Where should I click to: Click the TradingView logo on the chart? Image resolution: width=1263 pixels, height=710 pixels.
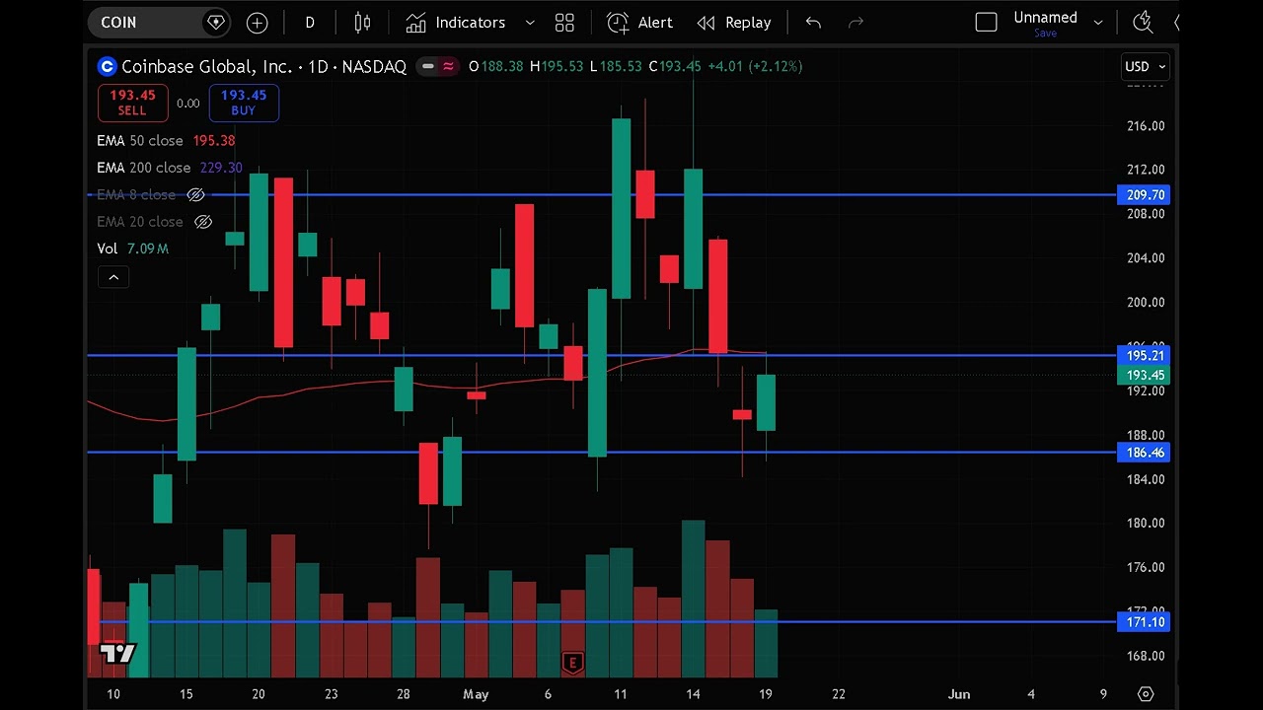(117, 653)
